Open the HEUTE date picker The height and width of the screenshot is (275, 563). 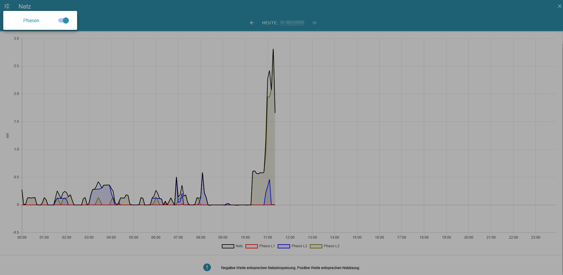283,23
